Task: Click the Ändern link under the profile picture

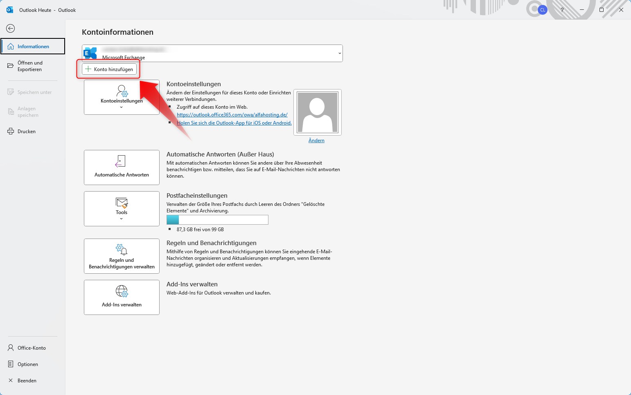Action: click(316, 140)
